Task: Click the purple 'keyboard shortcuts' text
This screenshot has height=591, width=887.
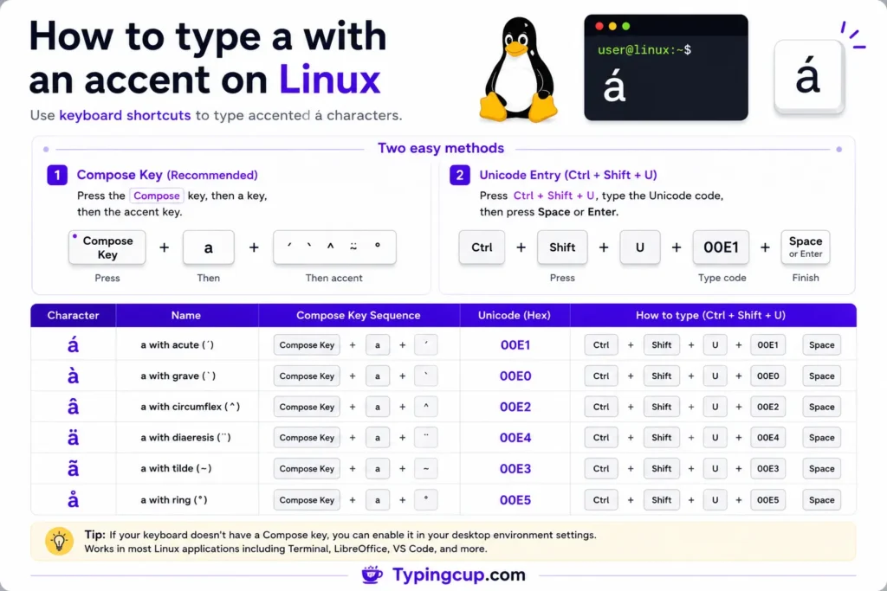Action: tap(125, 115)
